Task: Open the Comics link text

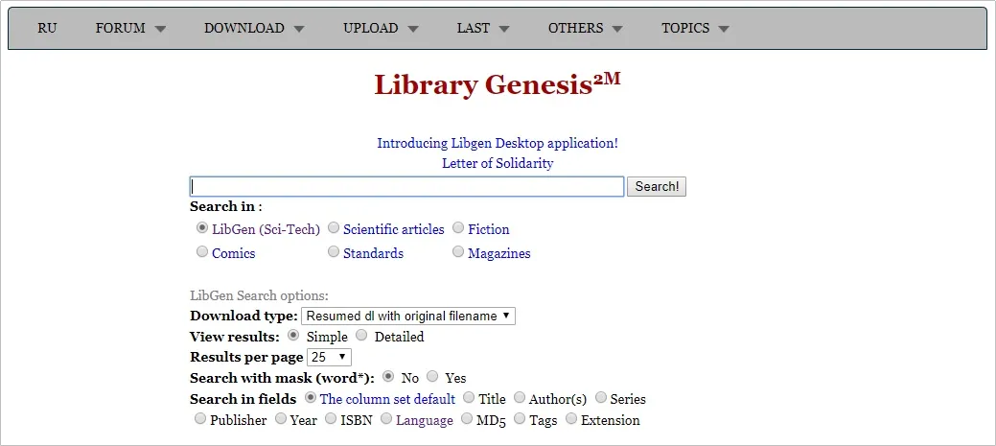Action: pos(234,253)
